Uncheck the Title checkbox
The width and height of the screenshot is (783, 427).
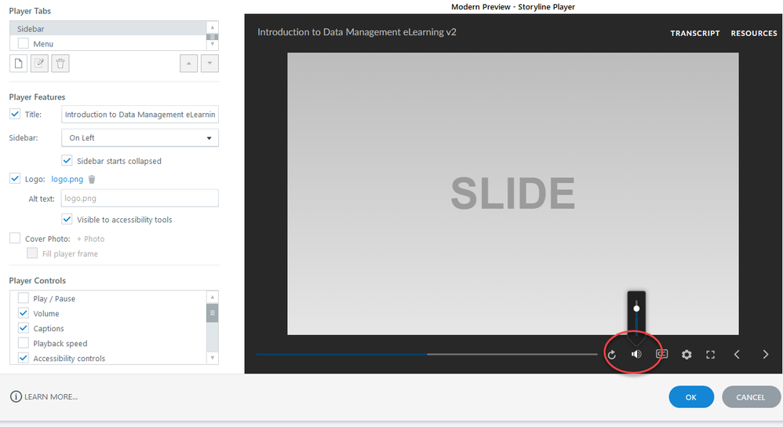tap(15, 114)
